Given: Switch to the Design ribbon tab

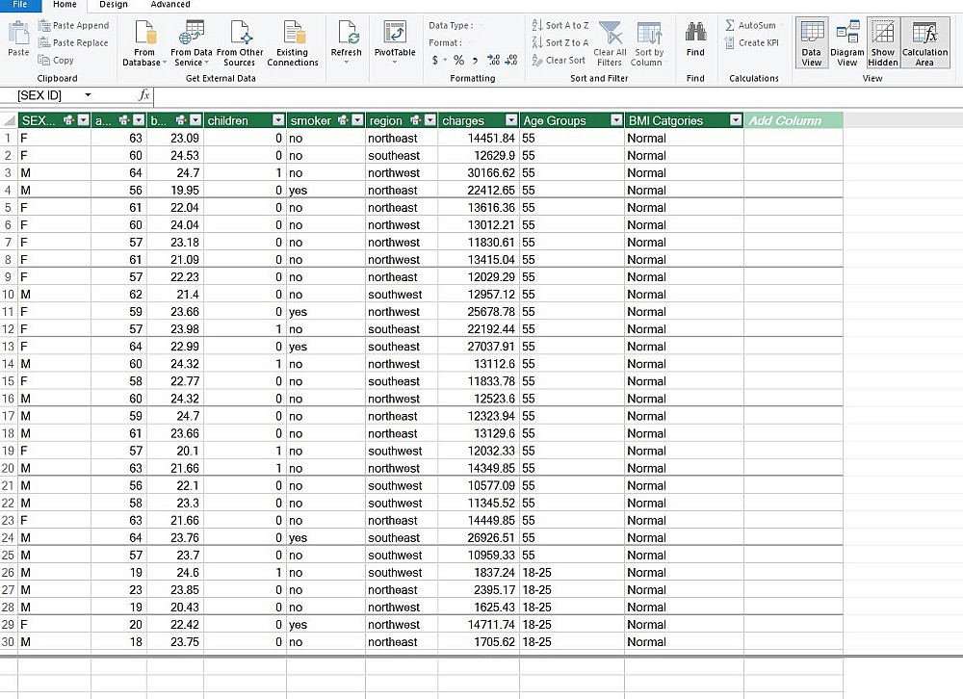Looking at the screenshot, I should pyautogui.click(x=114, y=5).
